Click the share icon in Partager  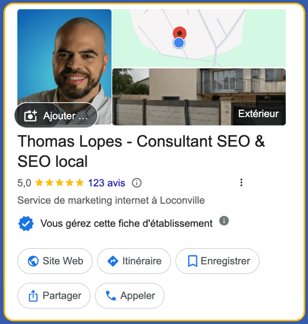[x=33, y=296]
